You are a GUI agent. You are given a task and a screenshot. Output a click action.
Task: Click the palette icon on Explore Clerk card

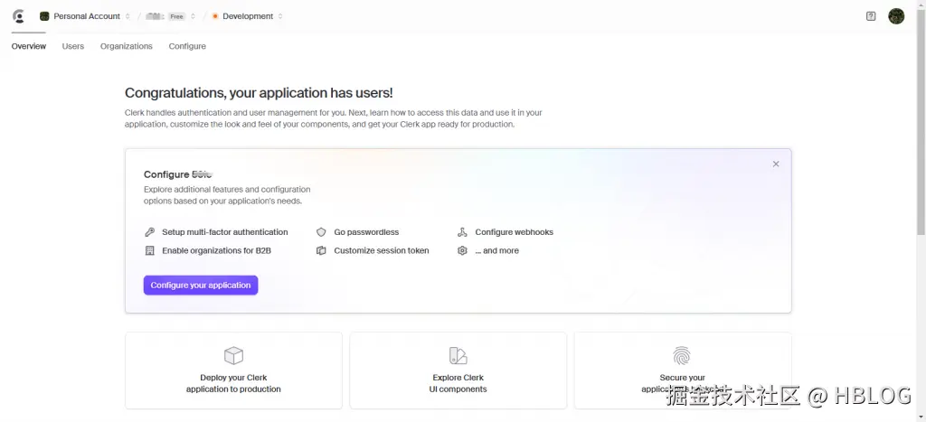point(458,355)
